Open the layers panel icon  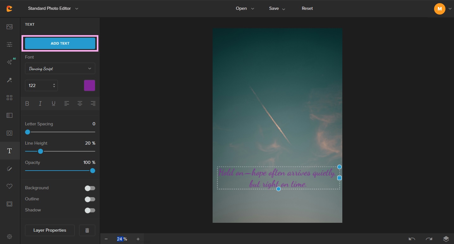[x=446, y=239]
